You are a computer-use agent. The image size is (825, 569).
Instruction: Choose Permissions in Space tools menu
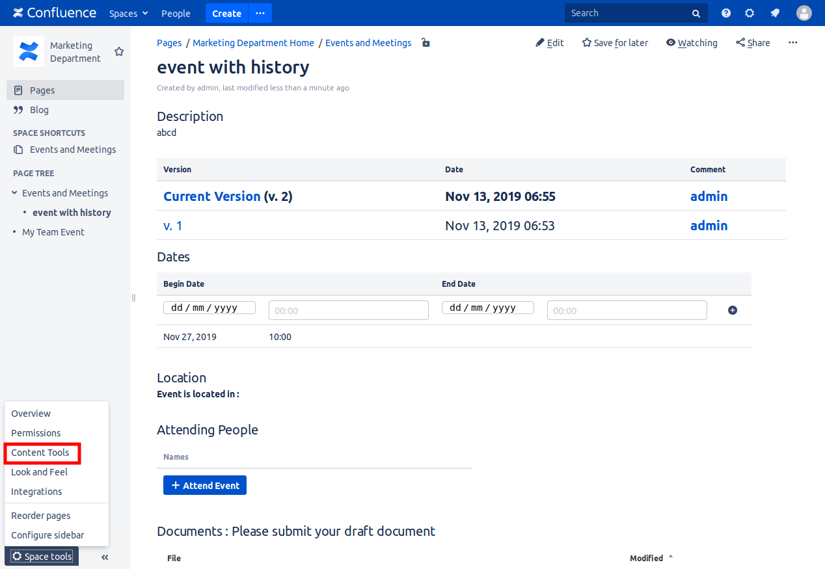point(36,433)
